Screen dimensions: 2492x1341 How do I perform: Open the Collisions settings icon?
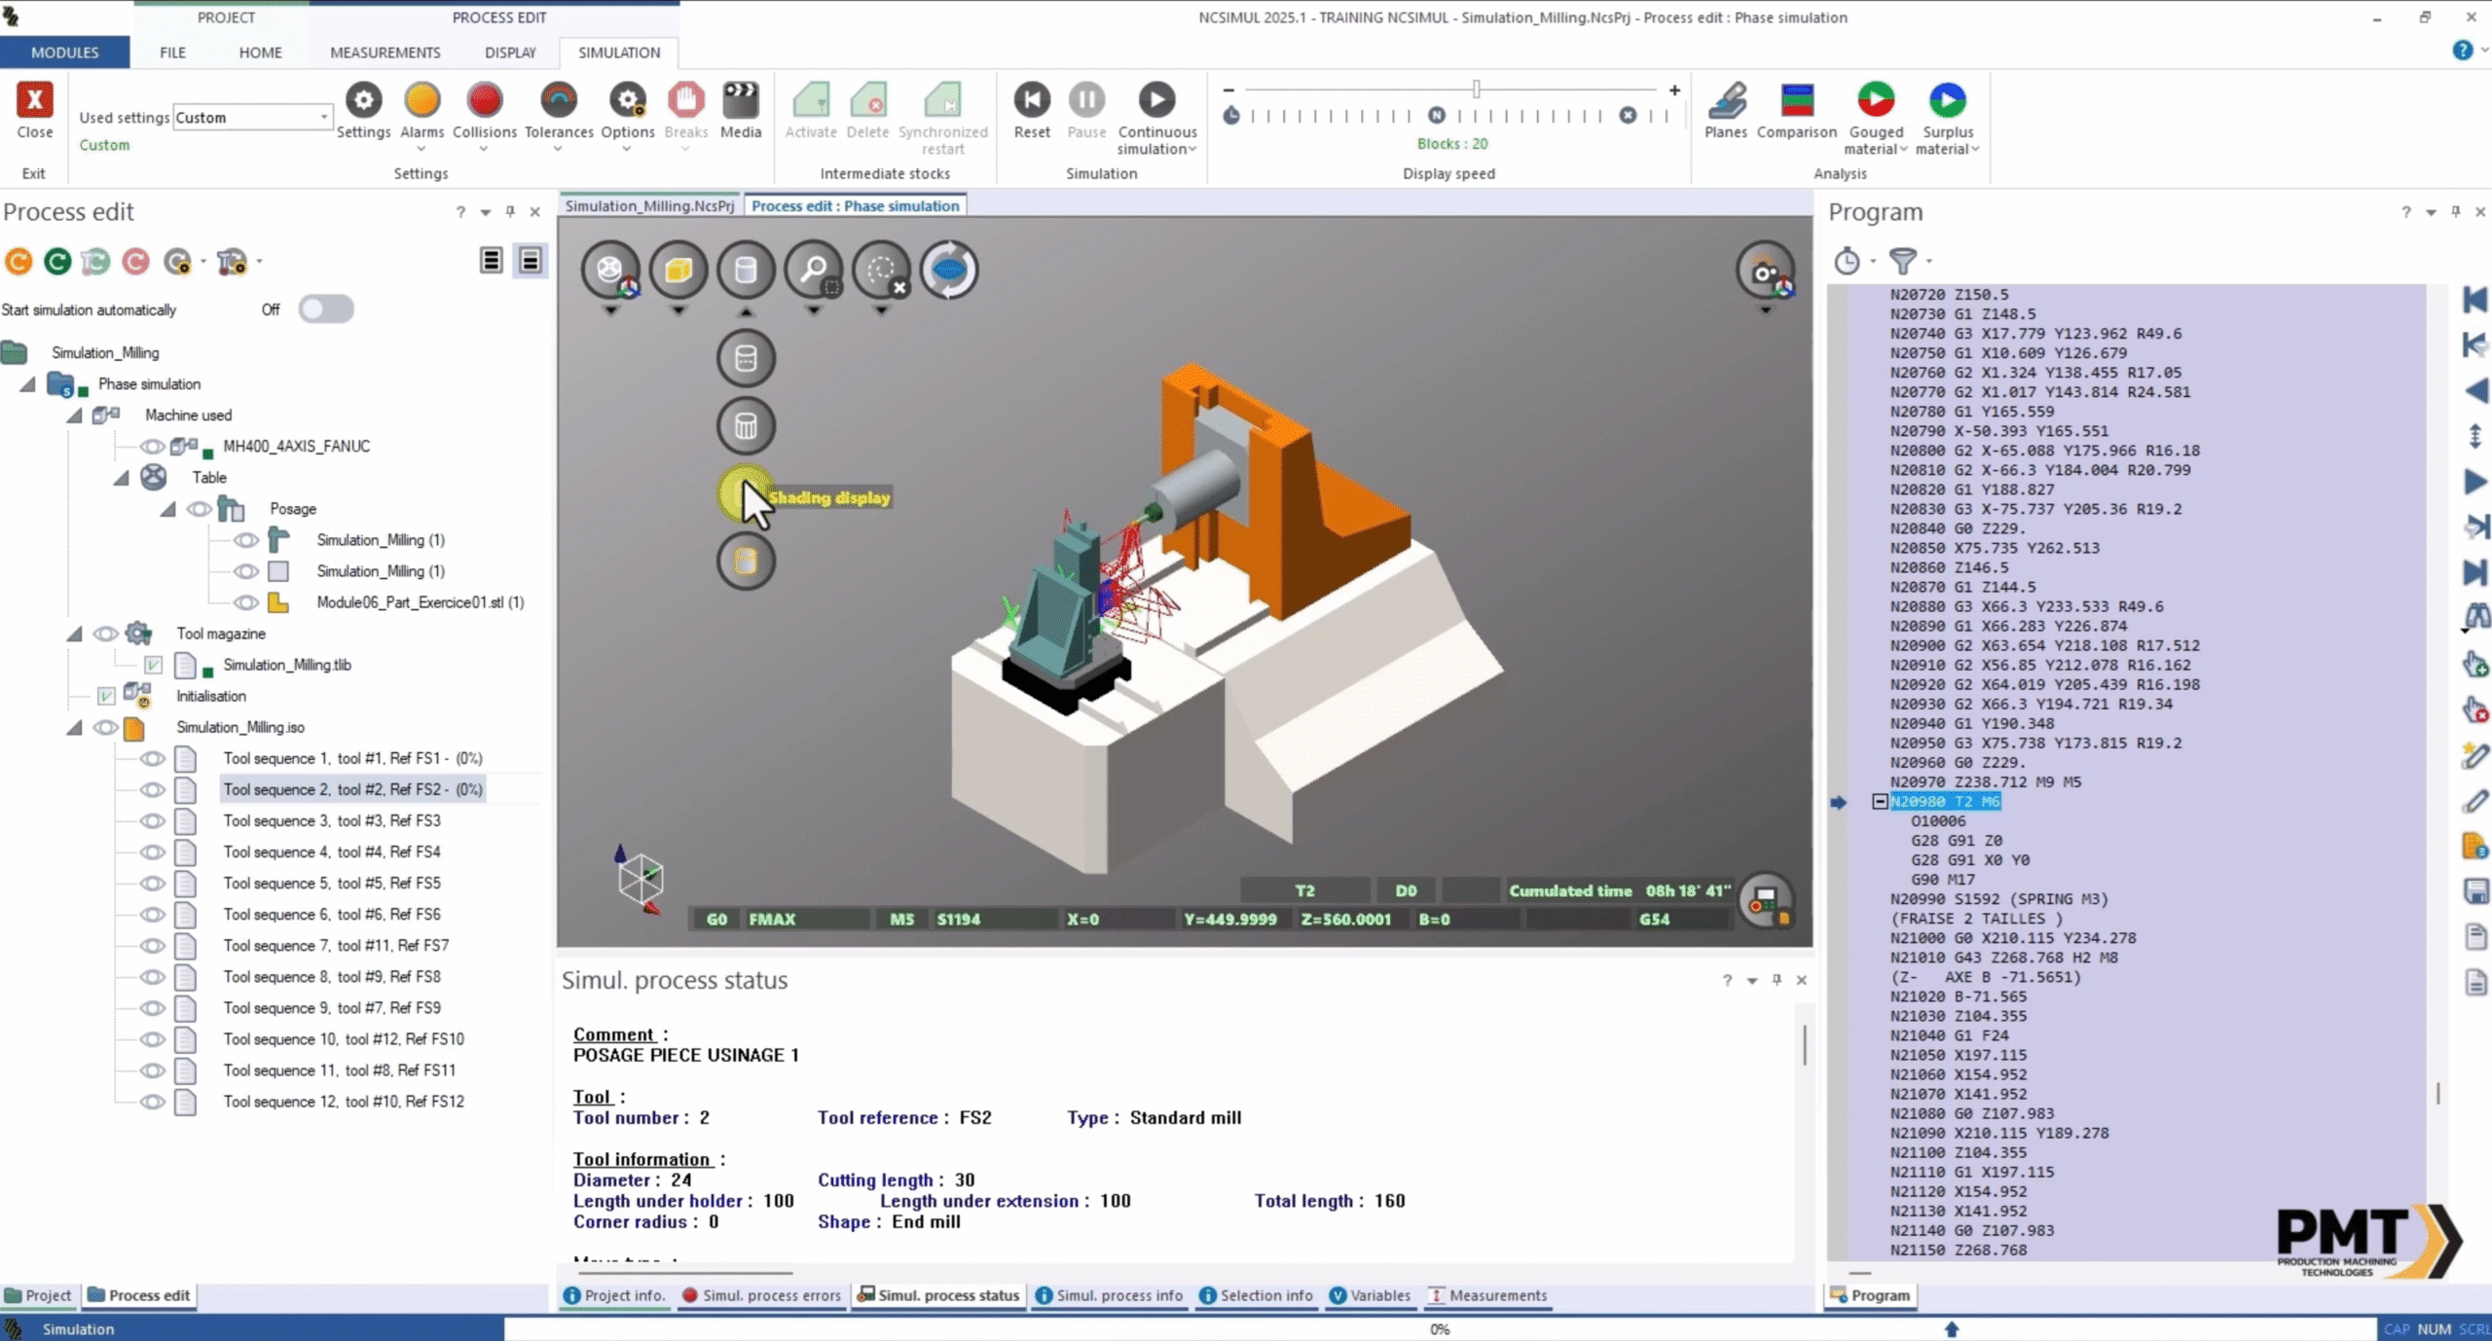(x=484, y=99)
